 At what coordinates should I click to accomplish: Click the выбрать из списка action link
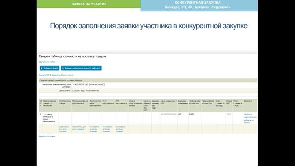(249, 121)
